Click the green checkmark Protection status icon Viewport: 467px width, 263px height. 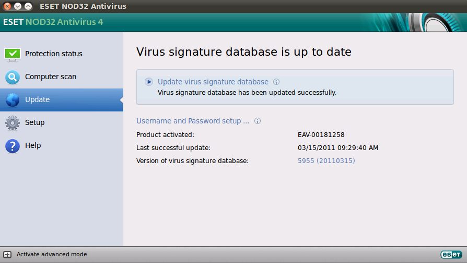point(13,55)
